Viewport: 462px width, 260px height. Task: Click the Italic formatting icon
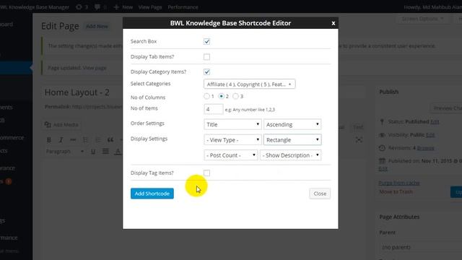point(61,140)
